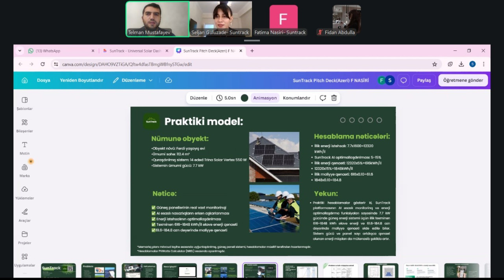Open the Marka brand panel
Image resolution: width=504 pixels, height=280 pixels.
click(24, 171)
